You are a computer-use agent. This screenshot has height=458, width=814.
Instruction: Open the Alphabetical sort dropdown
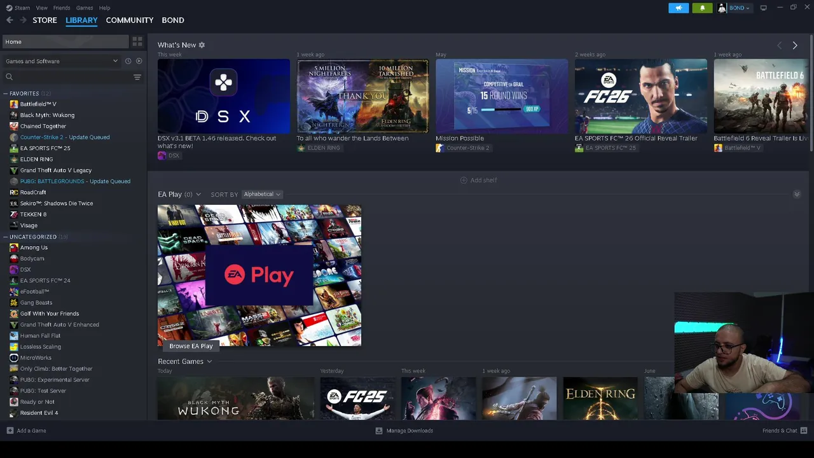point(261,194)
